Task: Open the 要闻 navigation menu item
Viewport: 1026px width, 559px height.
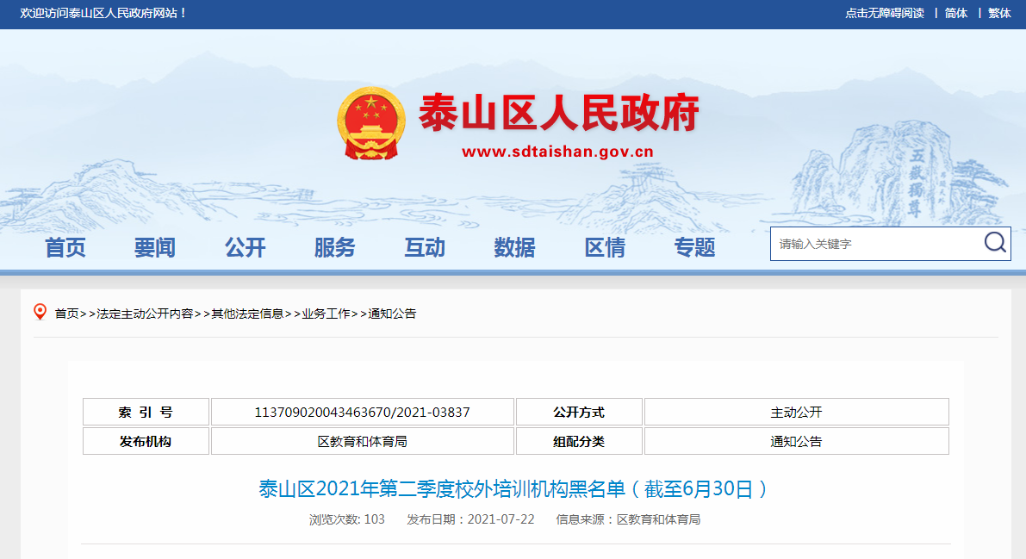Action: click(155, 248)
